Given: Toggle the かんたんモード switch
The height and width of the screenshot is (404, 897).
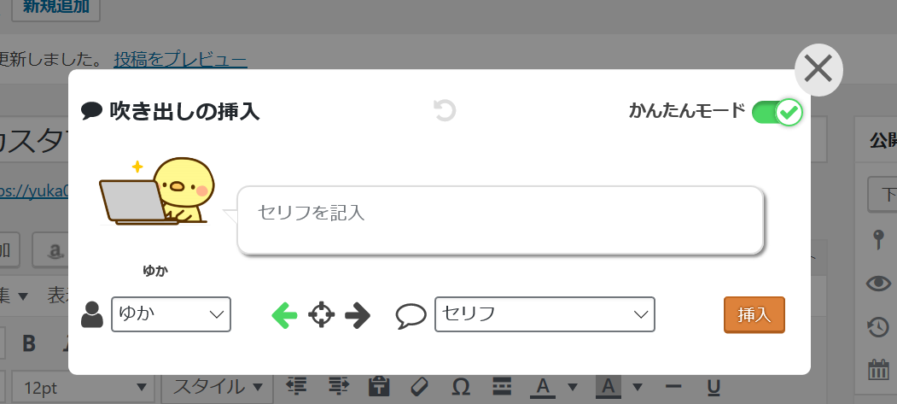Looking at the screenshot, I should pyautogui.click(x=777, y=112).
